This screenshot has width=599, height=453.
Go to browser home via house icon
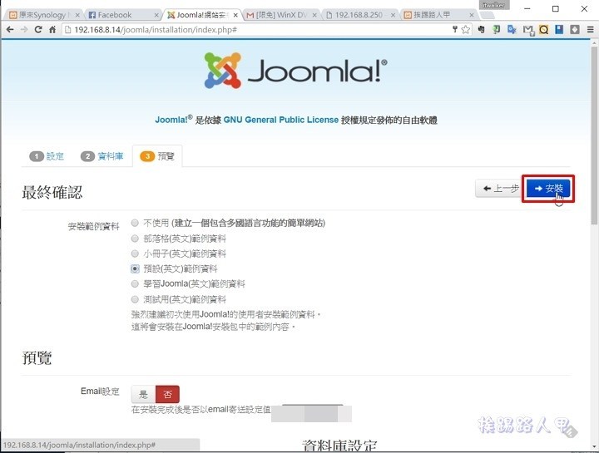pyautogui.click(x=52, y=29)
